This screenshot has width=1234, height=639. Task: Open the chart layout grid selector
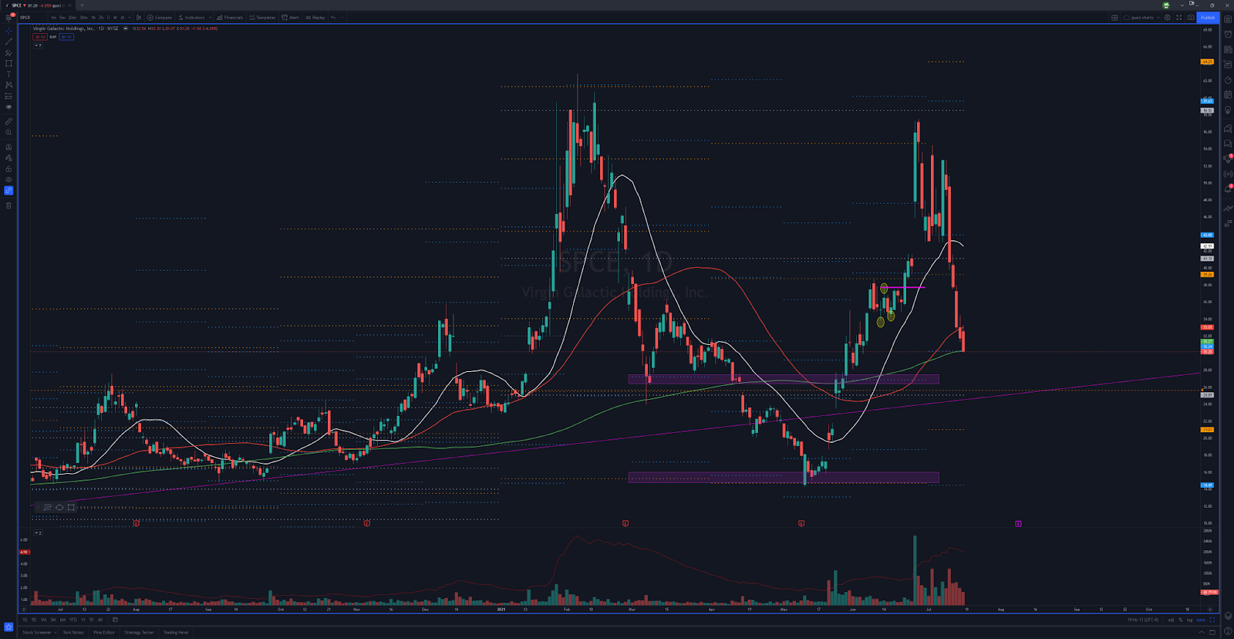(x=1114, y=17)
